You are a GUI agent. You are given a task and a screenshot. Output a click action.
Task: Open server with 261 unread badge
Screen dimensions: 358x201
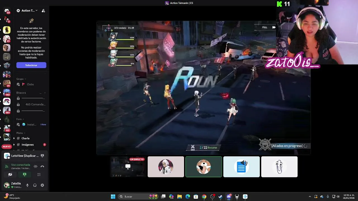pos(7,110)
